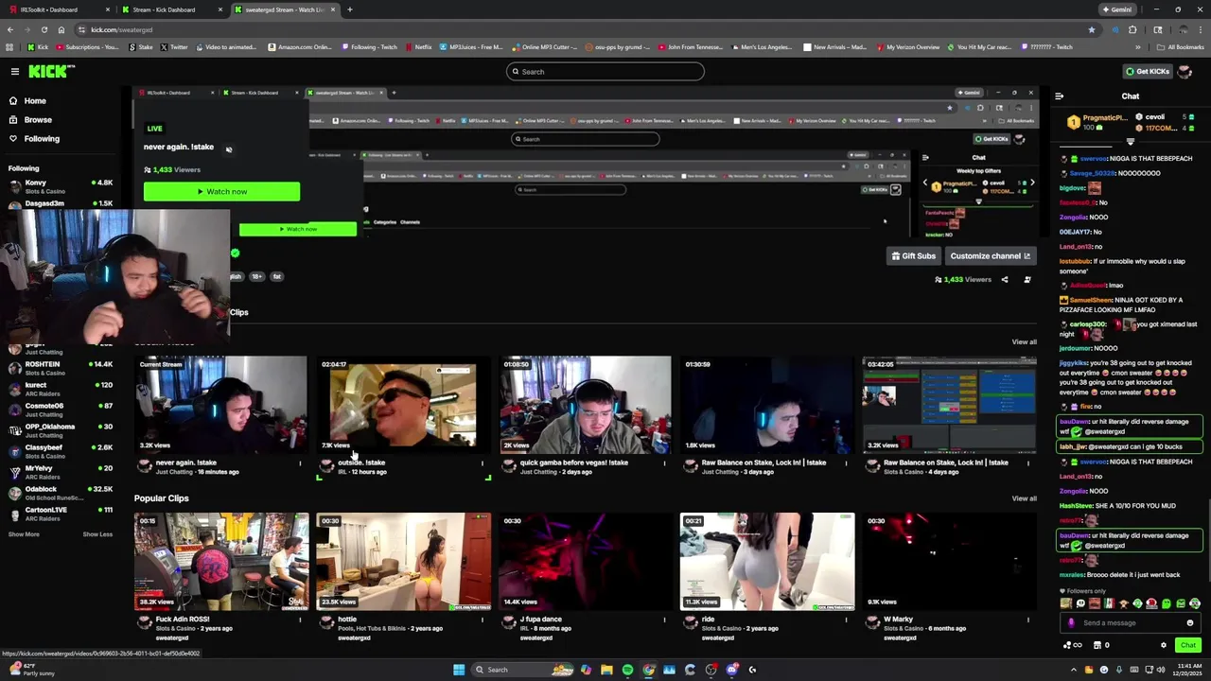Image resolution: width=1211 pixels, height=681 pixels.
Task: Open the 'J fupa dance' clip
Action: (585, 562)
